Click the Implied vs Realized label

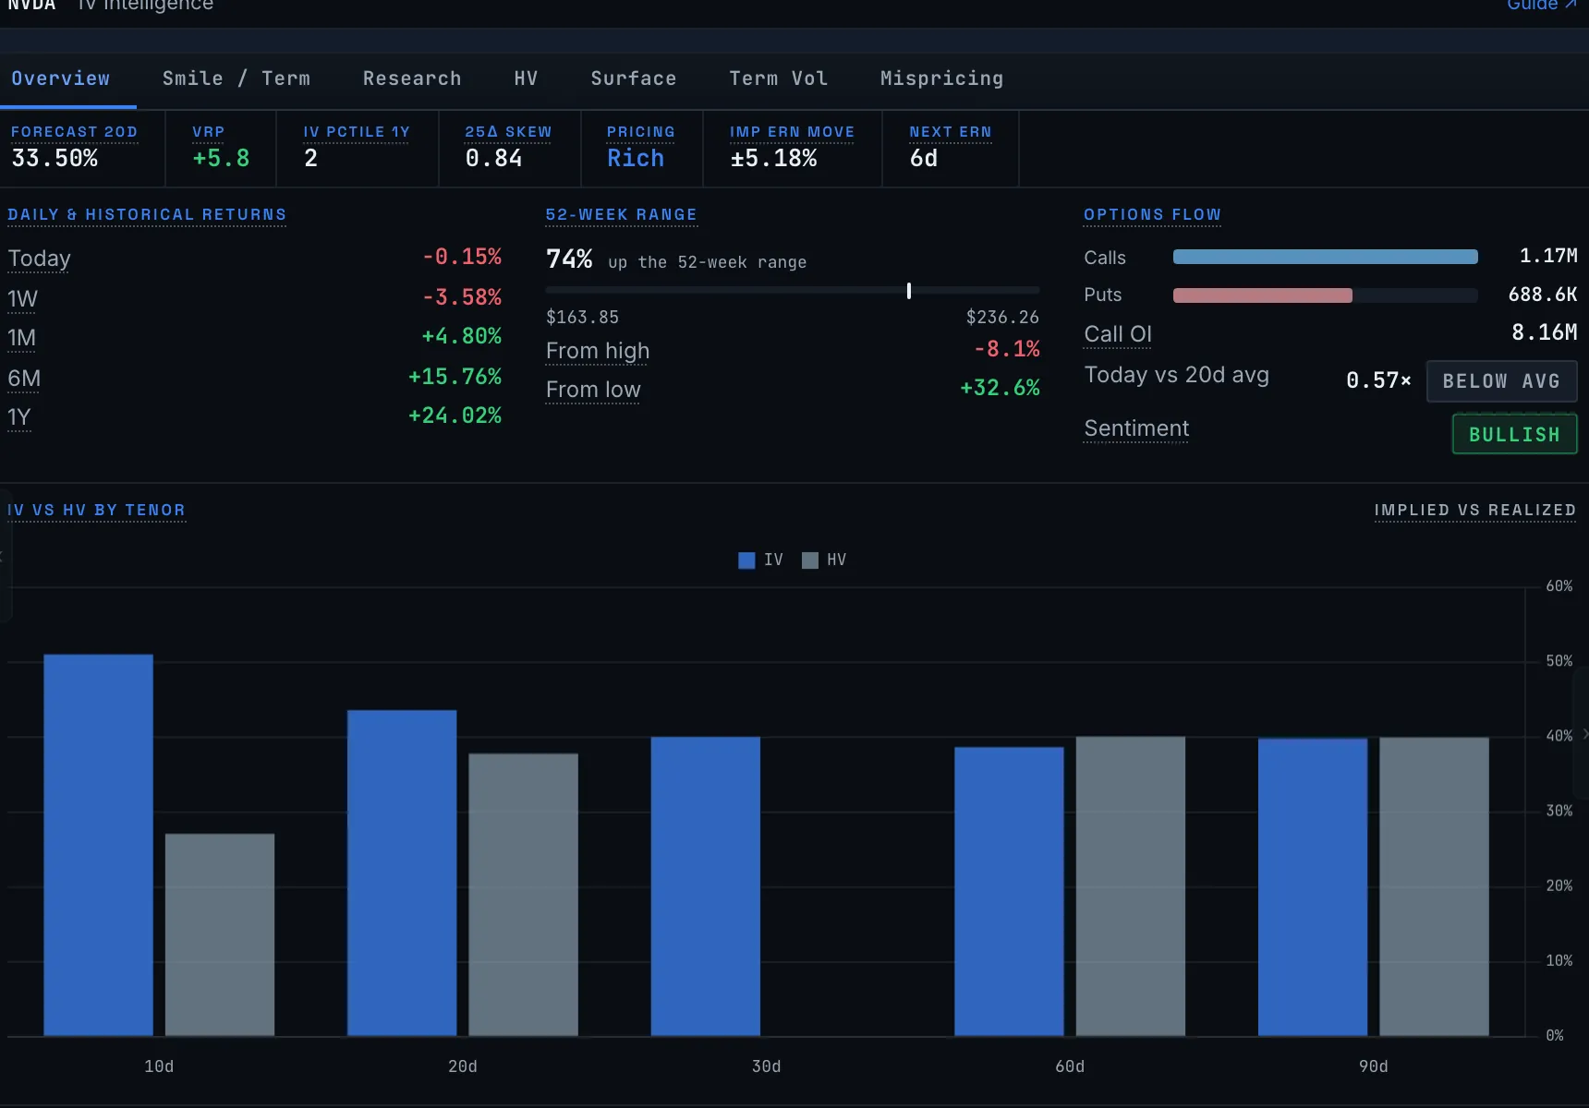[1474, 511]
